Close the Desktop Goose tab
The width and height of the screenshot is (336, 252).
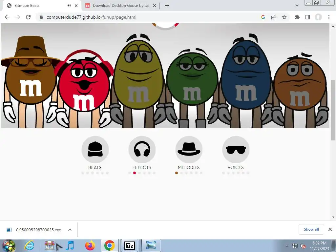tap(154, 6)
